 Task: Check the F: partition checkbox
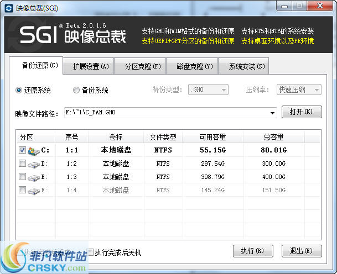point(22,190)
